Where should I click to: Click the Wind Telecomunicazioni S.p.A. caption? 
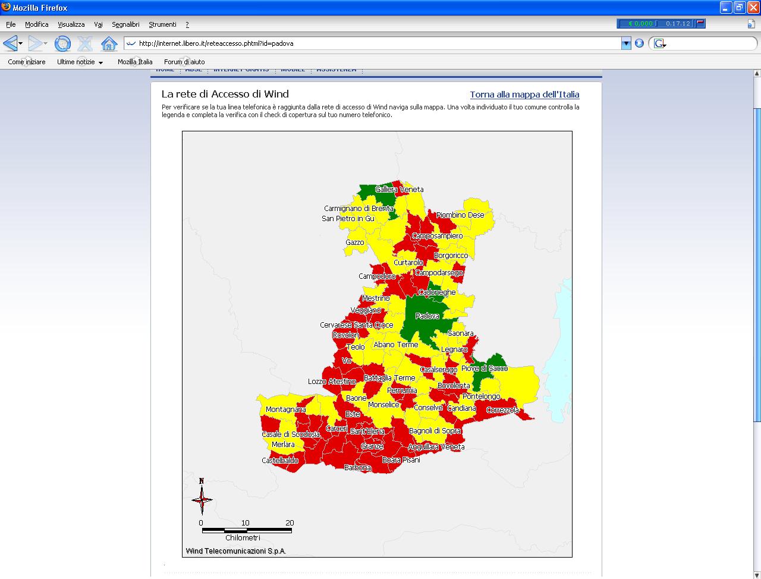click(x=235, y=551)
